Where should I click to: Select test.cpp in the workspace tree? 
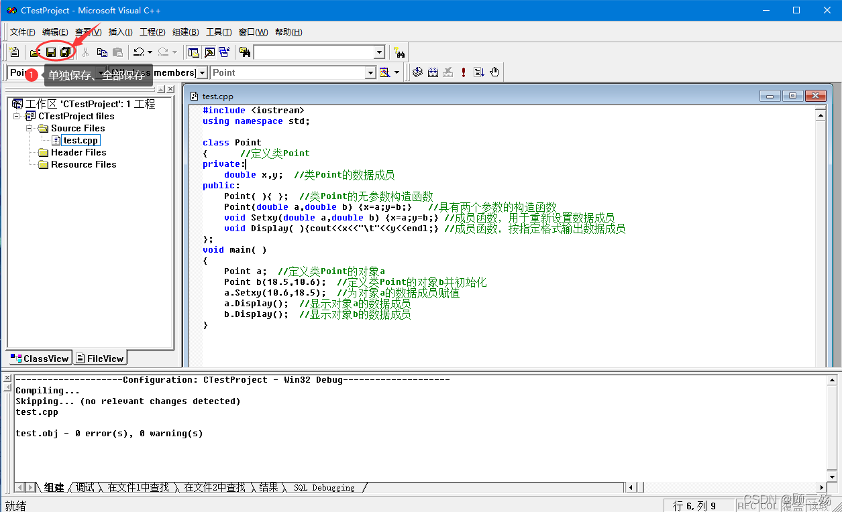pos(79,140)
